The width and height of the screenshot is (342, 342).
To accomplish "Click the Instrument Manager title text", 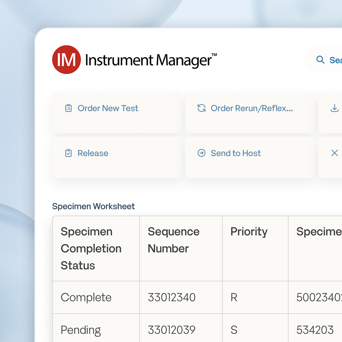I will (x=149, y=60).
